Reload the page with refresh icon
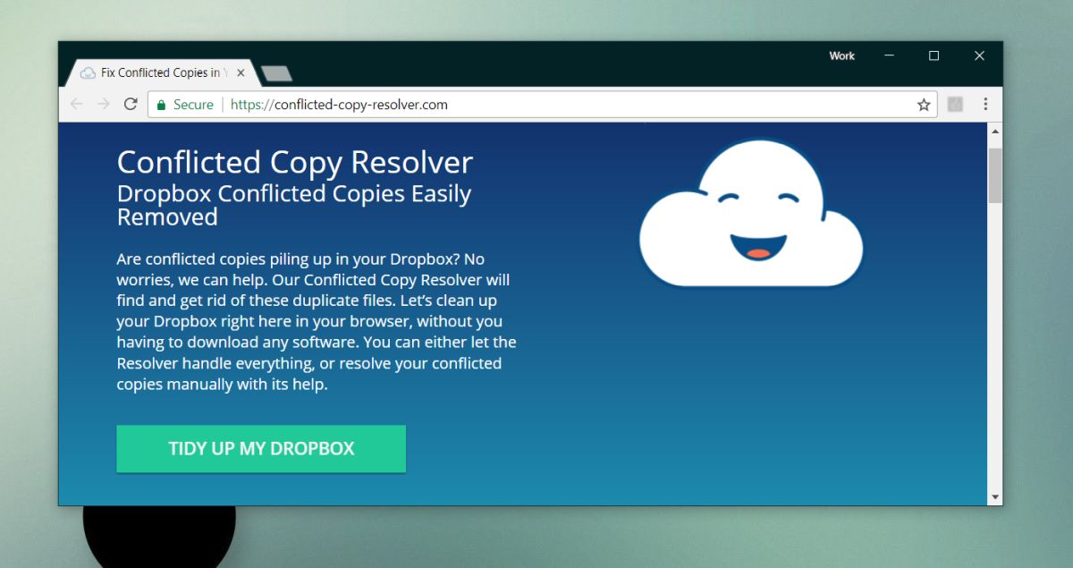 click(131, 105)
